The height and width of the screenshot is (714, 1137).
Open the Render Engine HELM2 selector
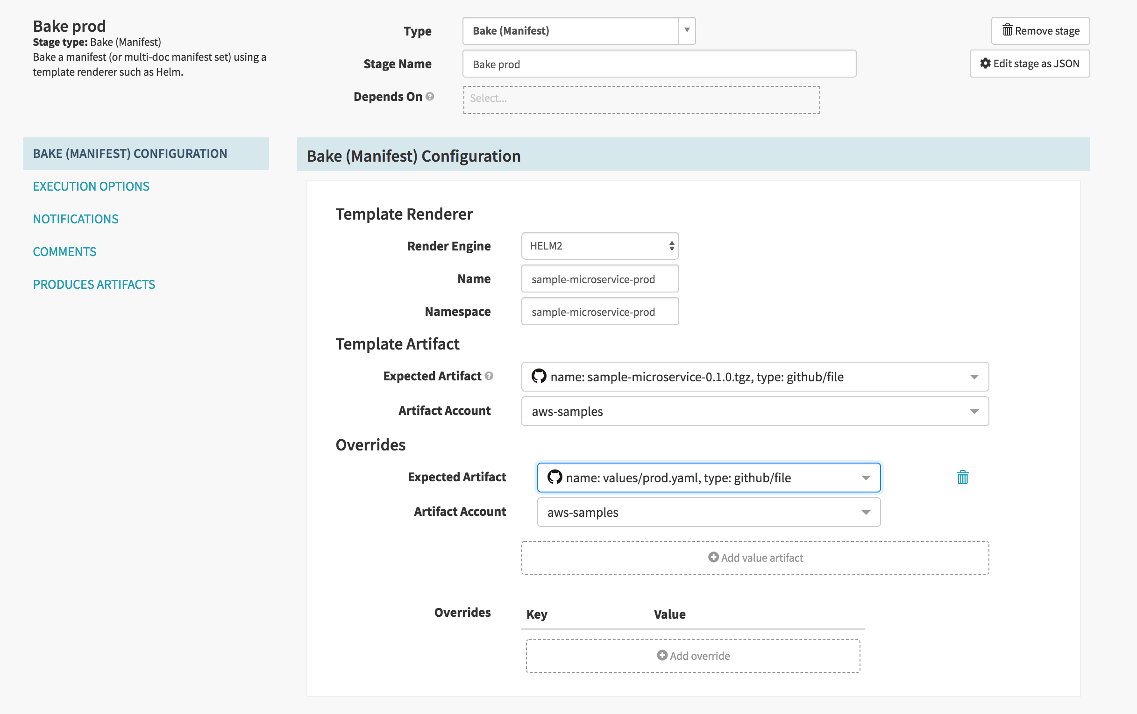[x=599, y=246]
